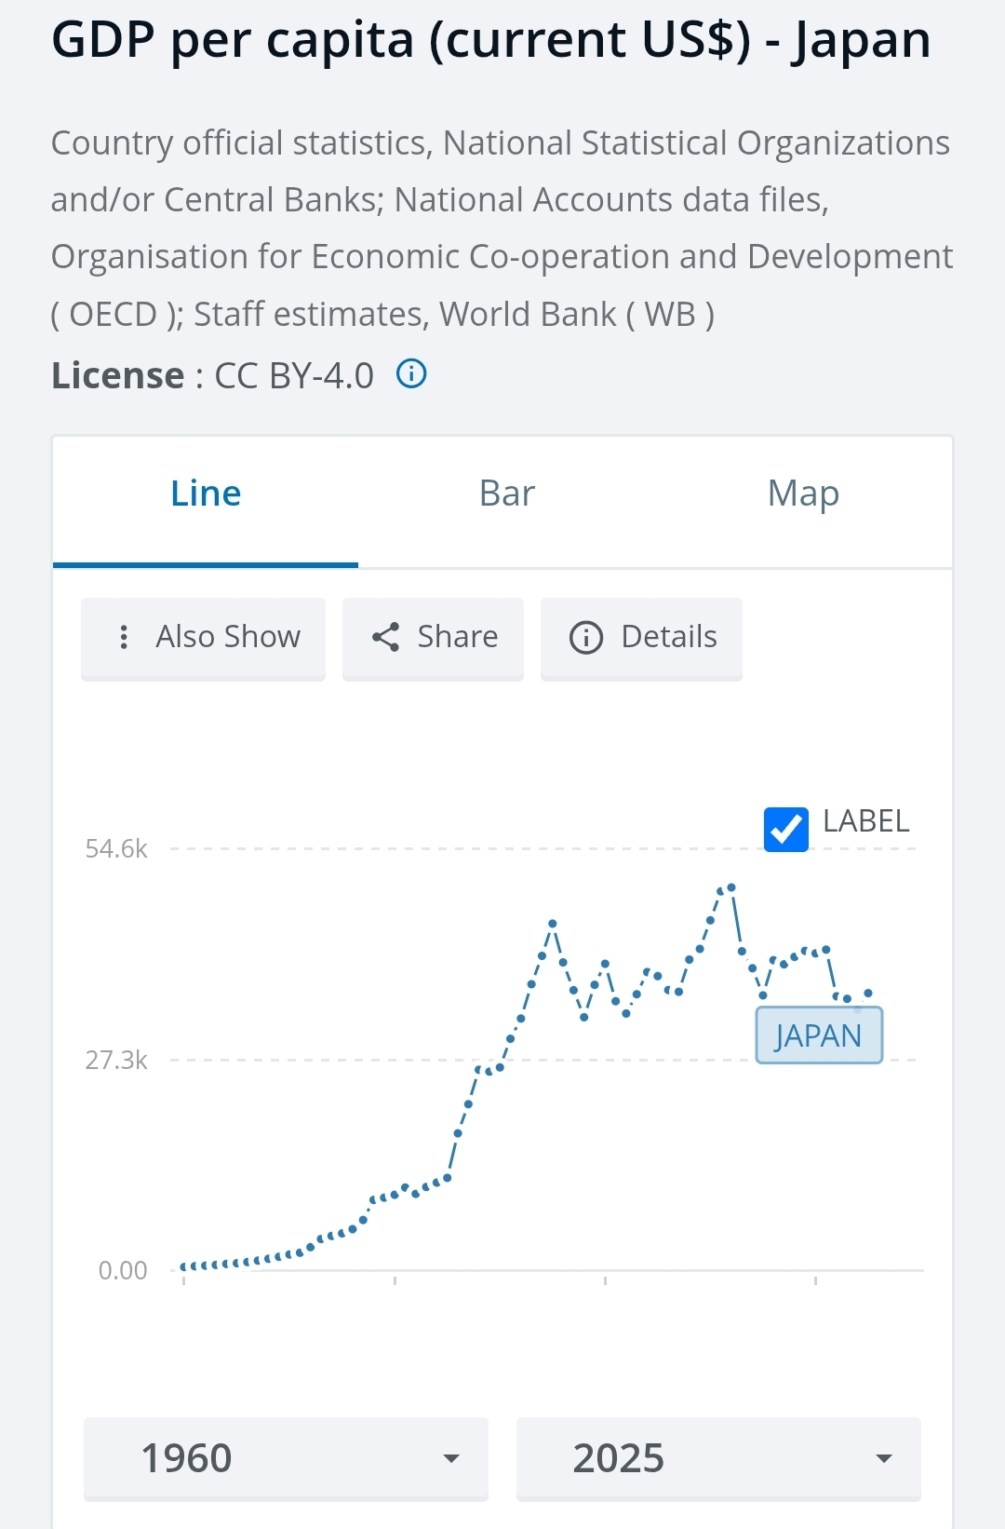
Task: Click the JAPAN series label on chart
Action: [819, 1035]
